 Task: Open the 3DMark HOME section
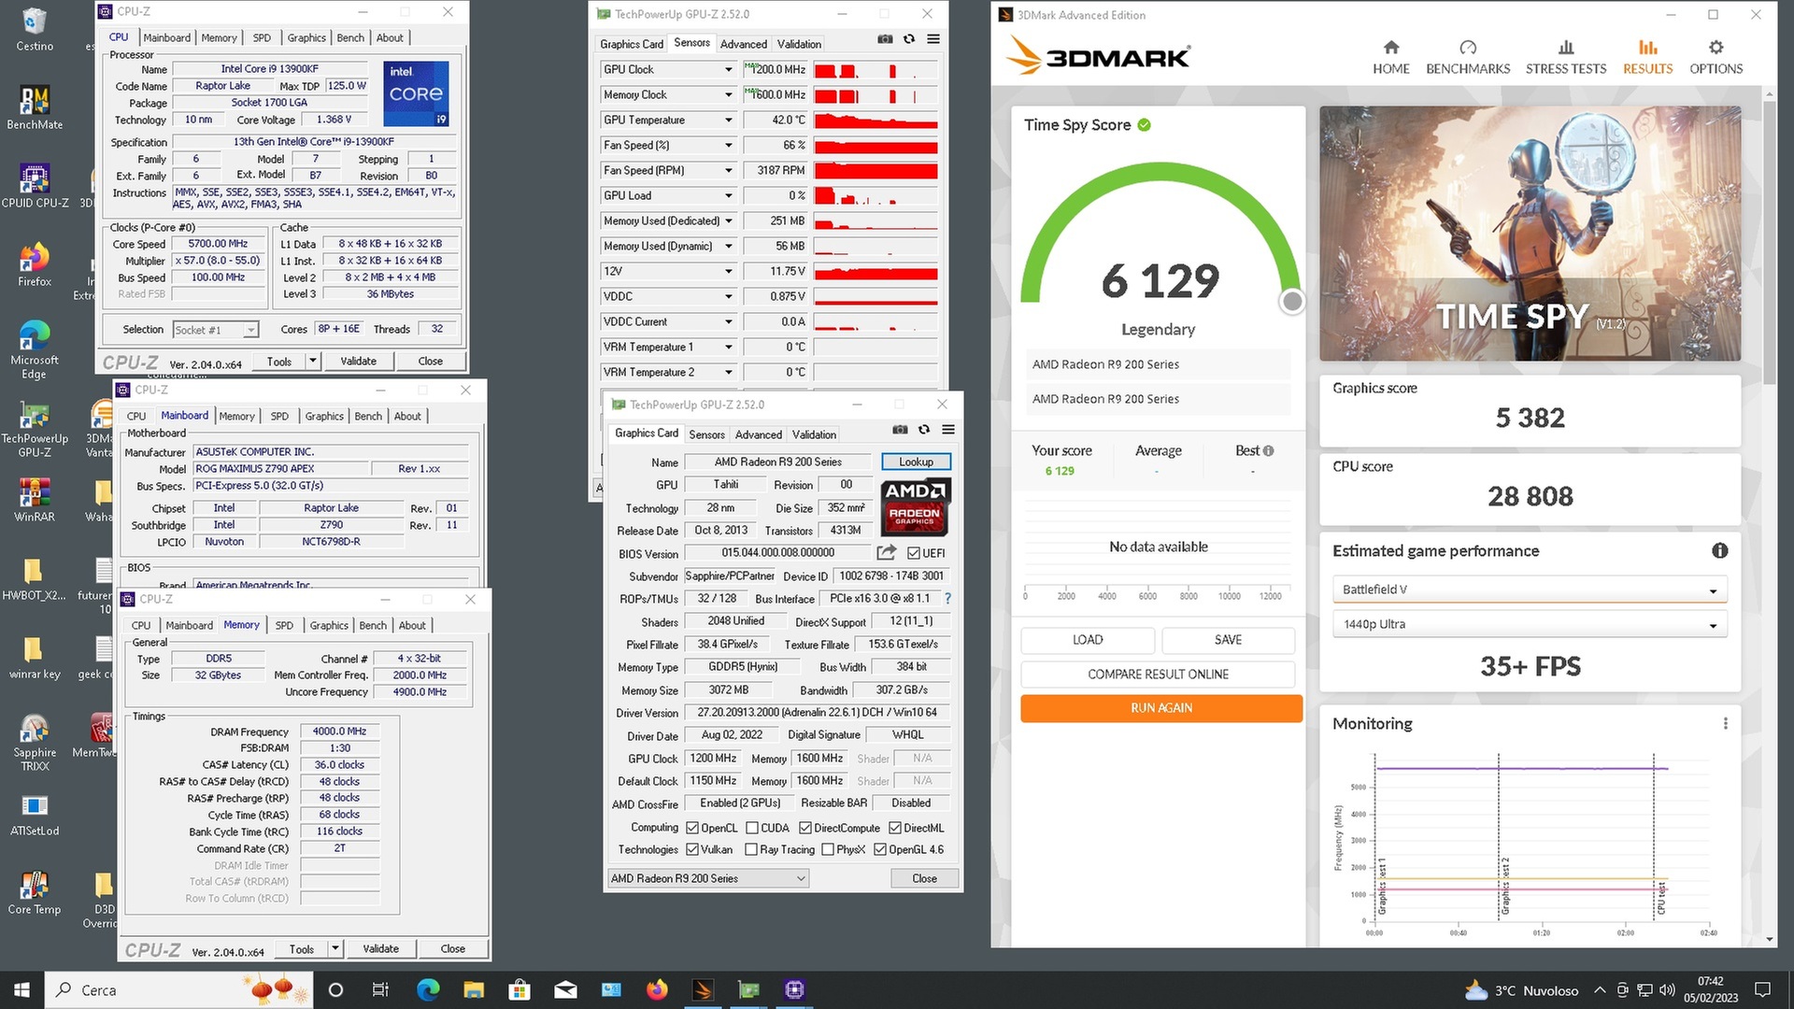click(1390, 57)
